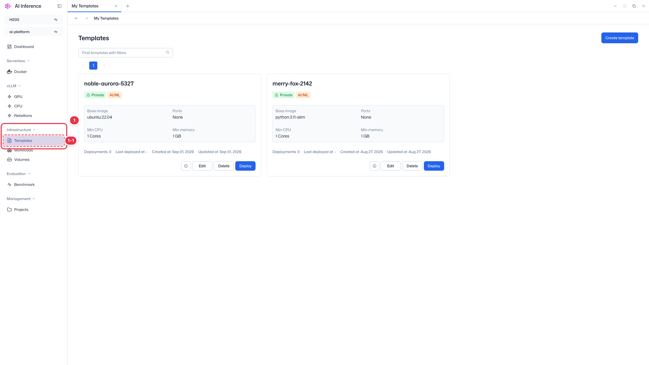The image size is (649, 365).
Task: Deploy the noble-aurora-5327 template
Action: [245, 166]
